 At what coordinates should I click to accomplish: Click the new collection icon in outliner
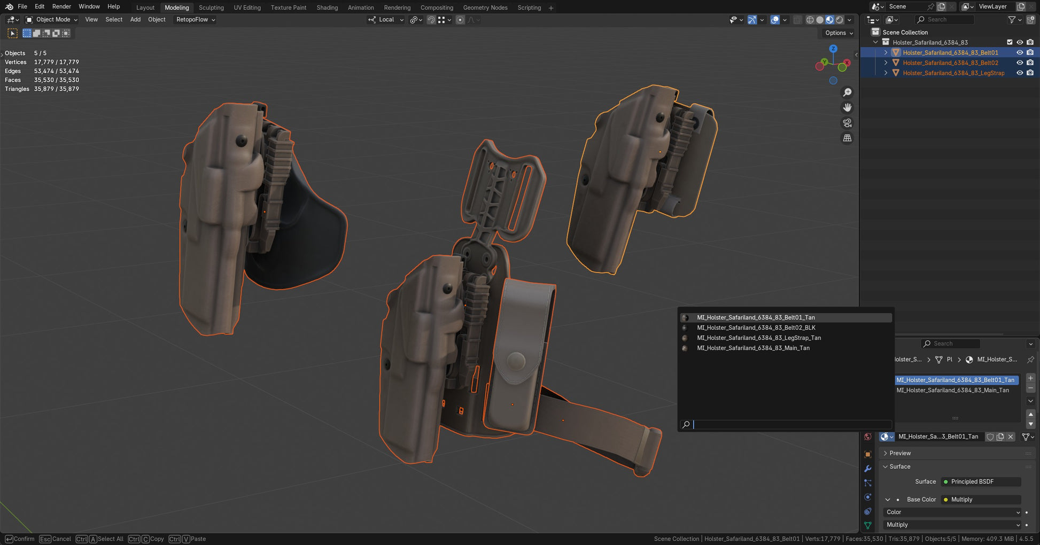click(1030, 20)
